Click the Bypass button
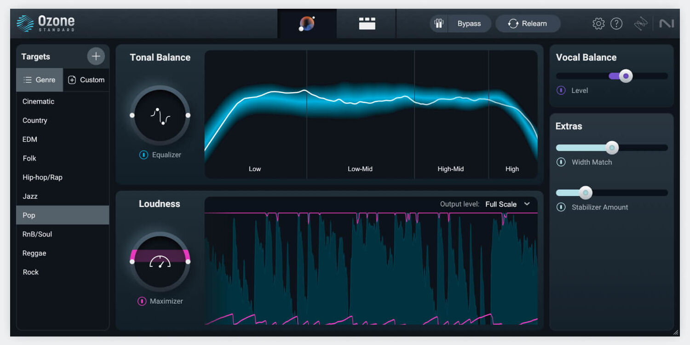 (469, 23)
